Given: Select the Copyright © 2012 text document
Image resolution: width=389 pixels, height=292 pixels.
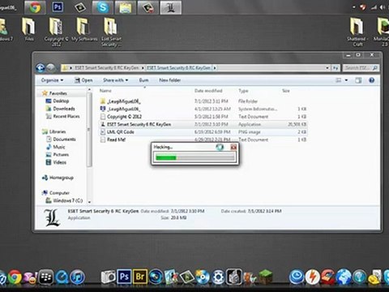Looking at the screenshot, I should [x=203, y=117].
